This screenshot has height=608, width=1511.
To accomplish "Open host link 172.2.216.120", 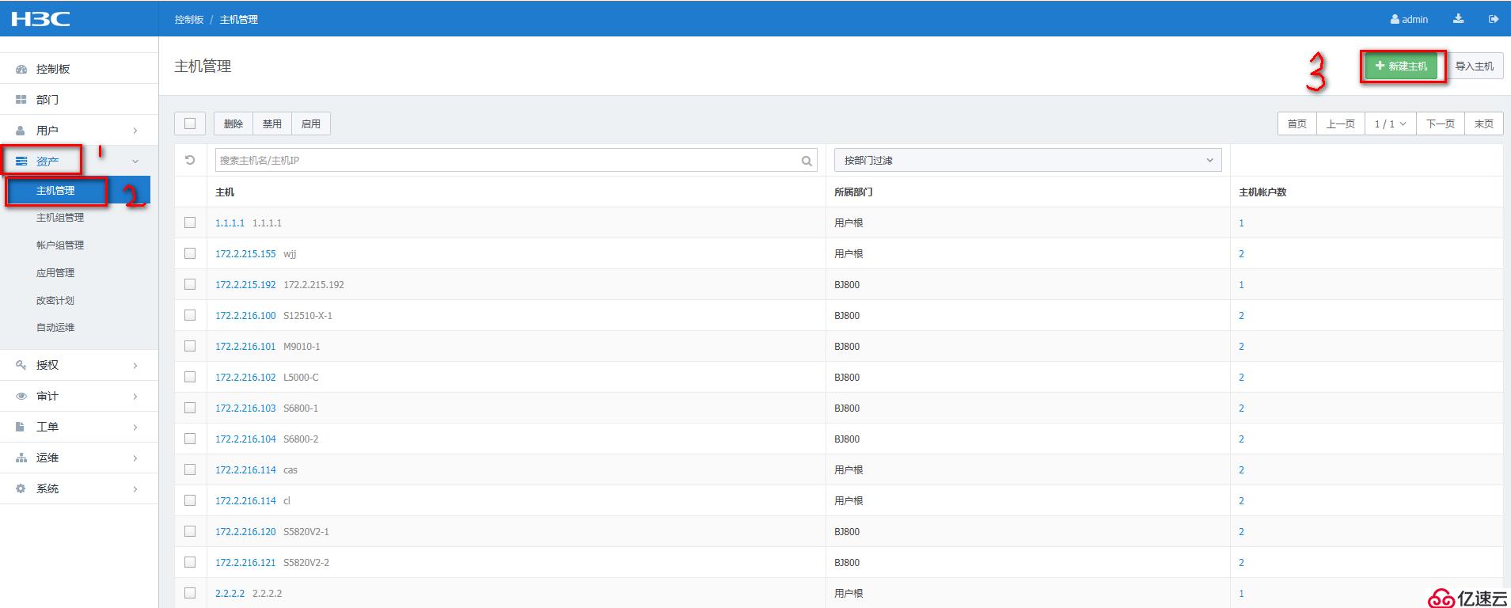I will [x=245, y=531].
